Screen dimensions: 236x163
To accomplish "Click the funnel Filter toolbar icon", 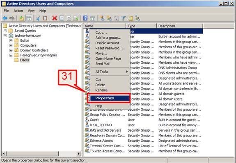I will click(x=124, y=18).
